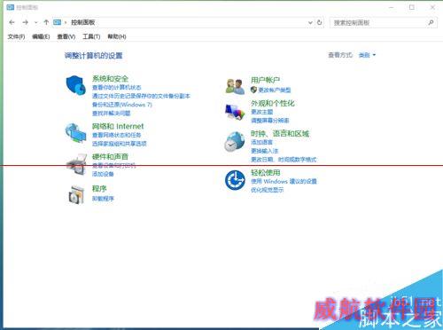Click 调整屏幕分辨率 link
The image size is (443, 330).
click(x=270, y=121)
